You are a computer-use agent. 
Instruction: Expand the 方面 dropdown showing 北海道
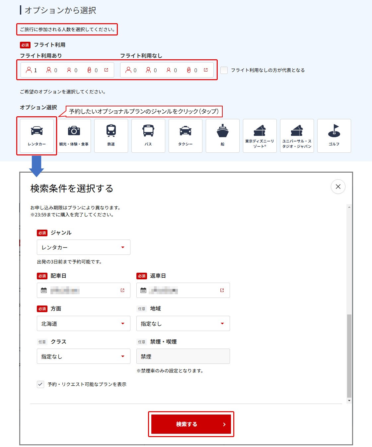tap(83, 323)
